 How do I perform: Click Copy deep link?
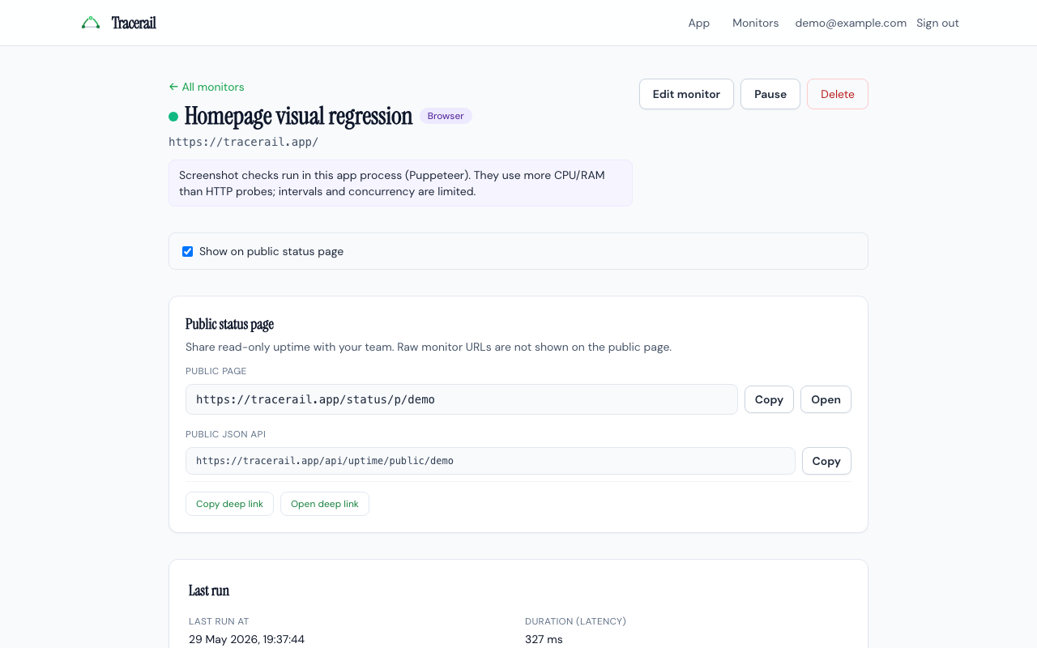(x=229, y=504)
